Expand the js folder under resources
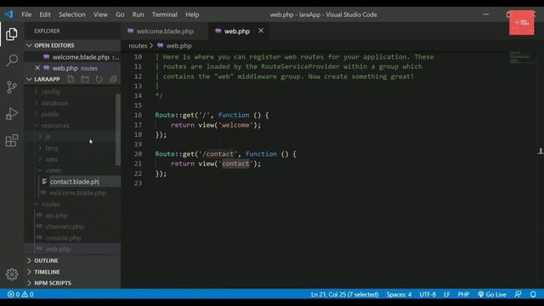 click(x=48, y=137)
